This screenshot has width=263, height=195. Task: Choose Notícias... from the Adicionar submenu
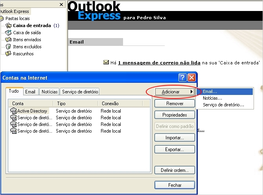(x=212, y=98)
